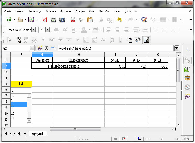The width and height of the screenshot is (195, 143).
Task: Open sidebar Styles icon
Action: tap(187, 69)
